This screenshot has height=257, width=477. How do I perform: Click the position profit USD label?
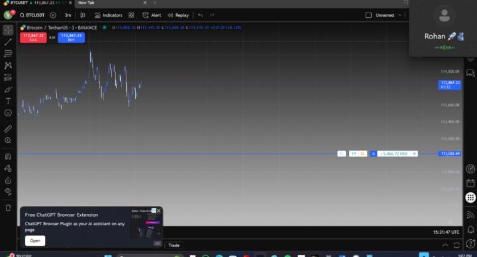(394, 154)
